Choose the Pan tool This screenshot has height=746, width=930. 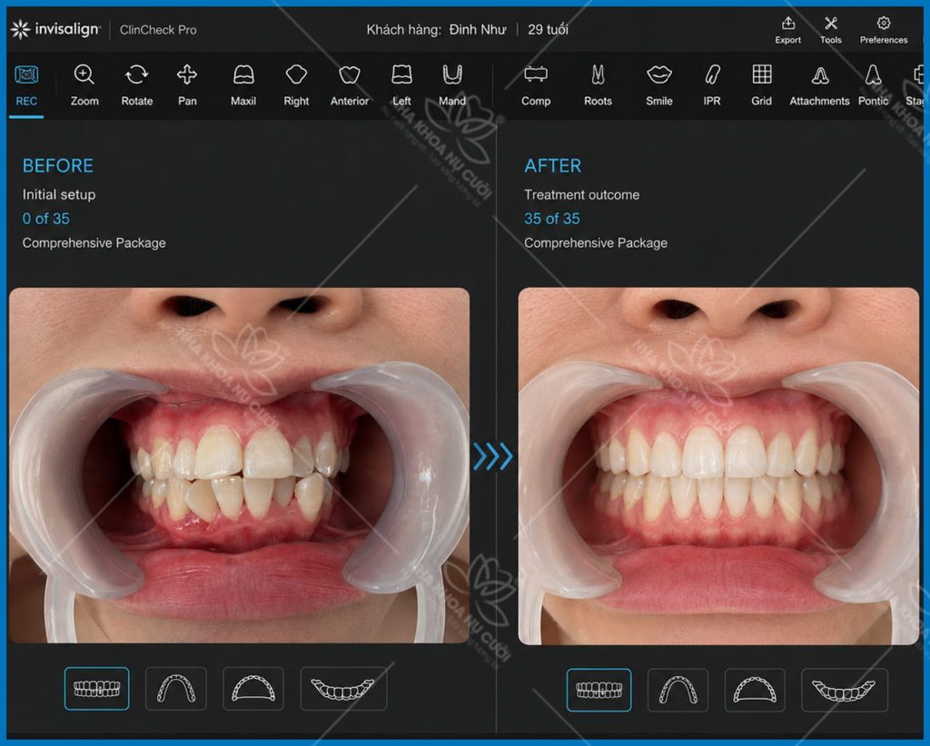(x=187, y=86)
